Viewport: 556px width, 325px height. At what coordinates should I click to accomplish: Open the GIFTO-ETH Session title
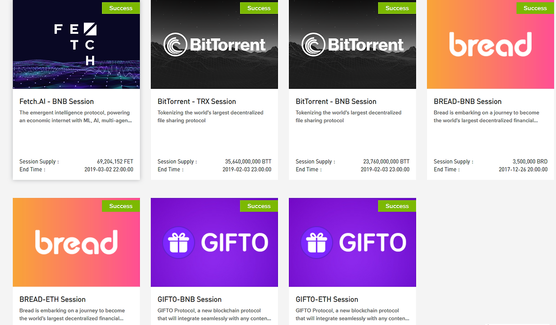click(x=327, y=299)
